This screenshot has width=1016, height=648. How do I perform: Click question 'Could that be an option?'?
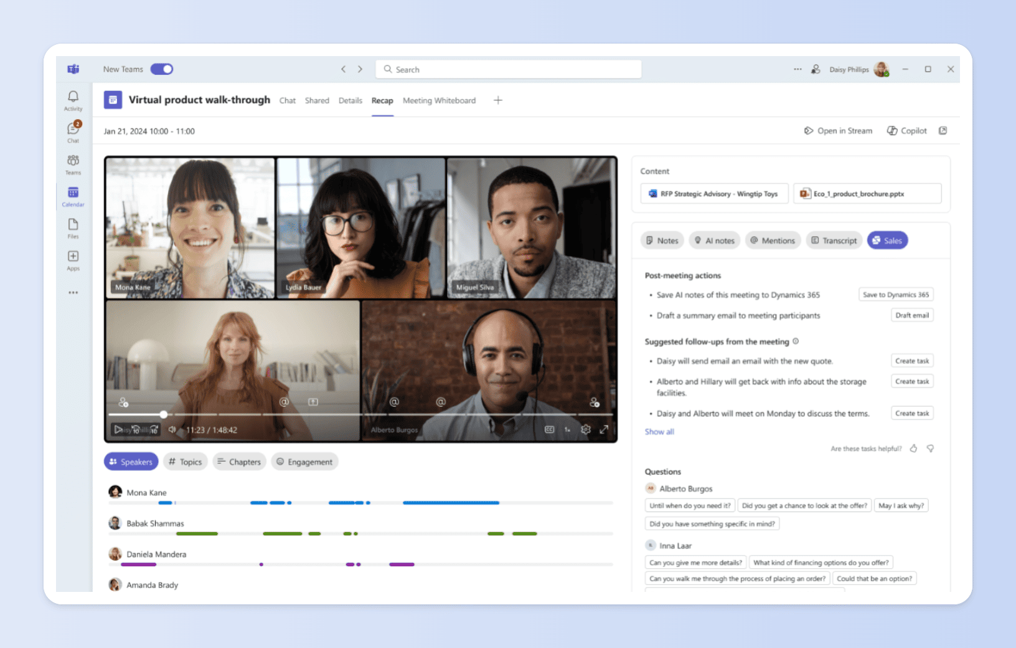[x=874, y=579]
